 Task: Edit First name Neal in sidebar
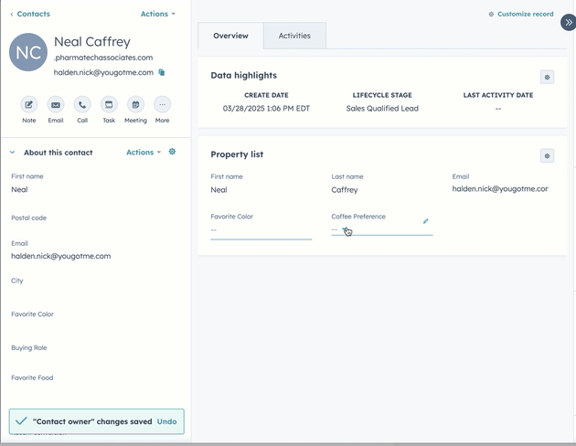[x=19, y=189]
